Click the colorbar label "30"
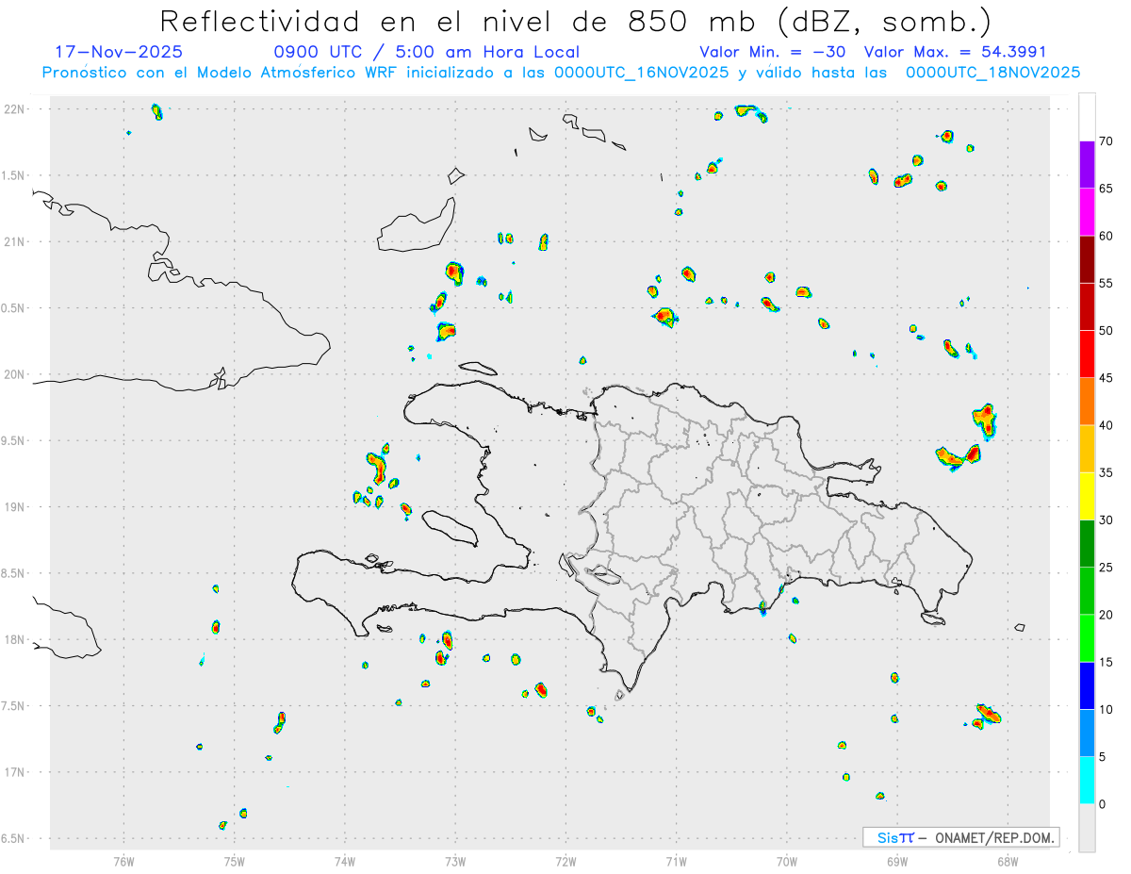This screenshot has width=1131, height=874. pos(1106,520)
